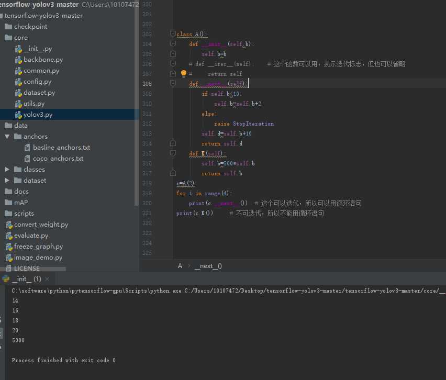446x380 pixels.
Task: Click the config.py Python file icon
Action: (18, 82)
